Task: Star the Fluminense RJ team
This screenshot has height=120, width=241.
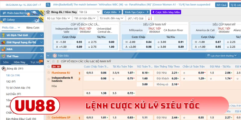Action: [49, 72]
